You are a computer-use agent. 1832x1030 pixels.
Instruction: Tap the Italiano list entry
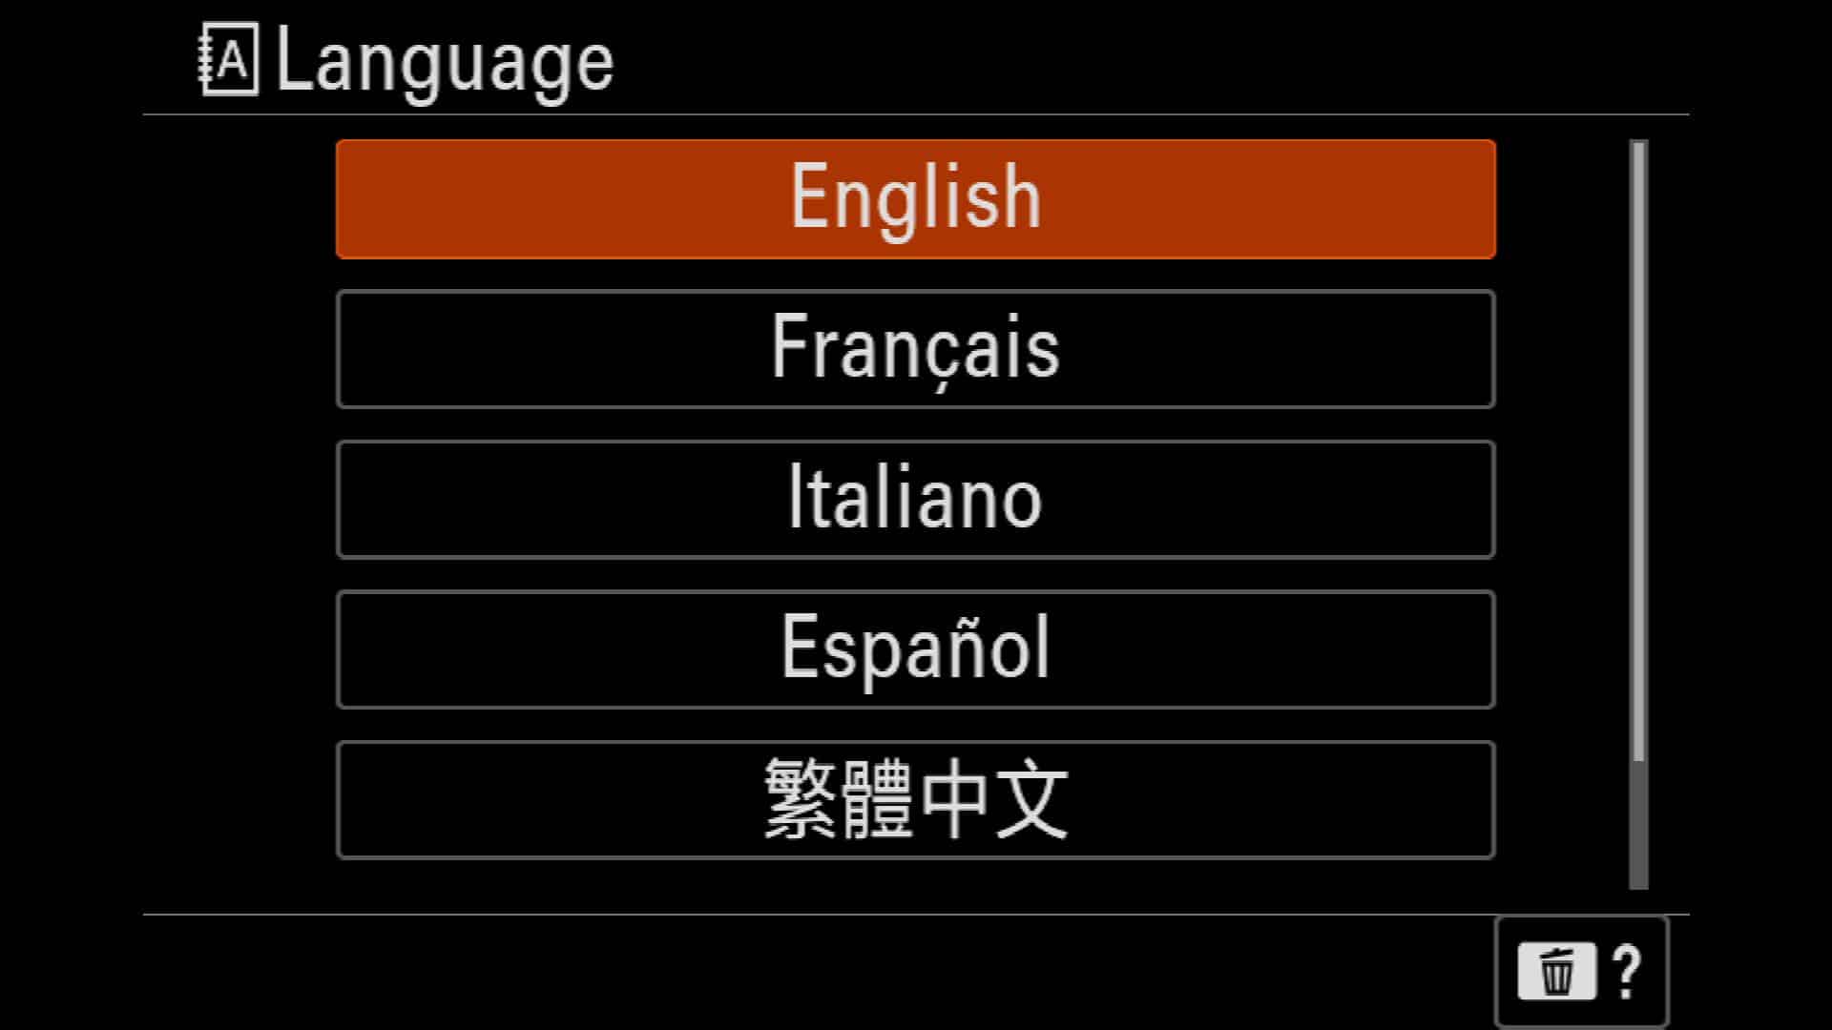[x=915, y=499]
